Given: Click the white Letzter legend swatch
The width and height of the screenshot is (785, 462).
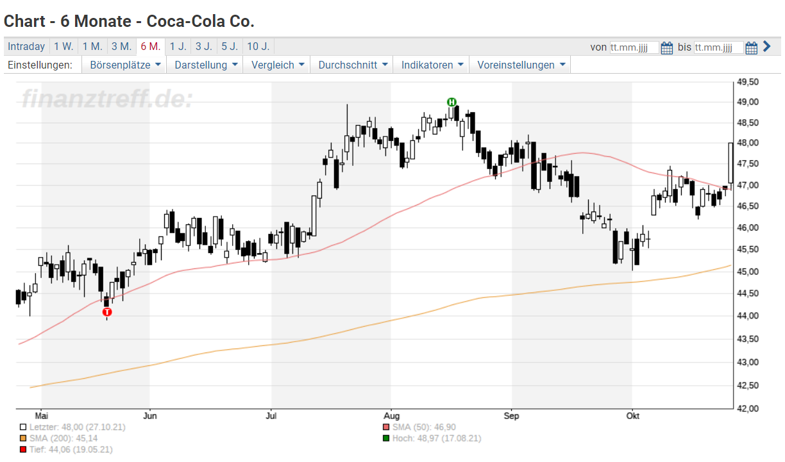Looking at the screenshot, I should tap(23, 427).
